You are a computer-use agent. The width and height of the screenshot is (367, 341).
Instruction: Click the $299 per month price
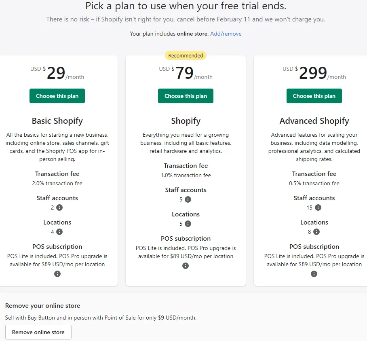point(314,73)
